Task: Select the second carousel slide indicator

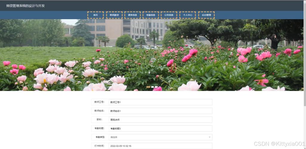Action: pos(153,87)
